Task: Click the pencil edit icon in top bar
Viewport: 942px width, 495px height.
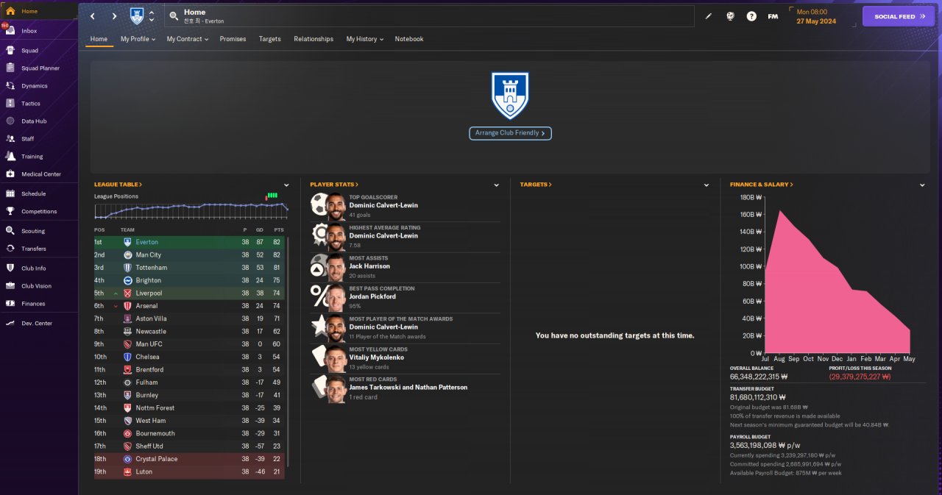Action: click(x=709, y=16)
